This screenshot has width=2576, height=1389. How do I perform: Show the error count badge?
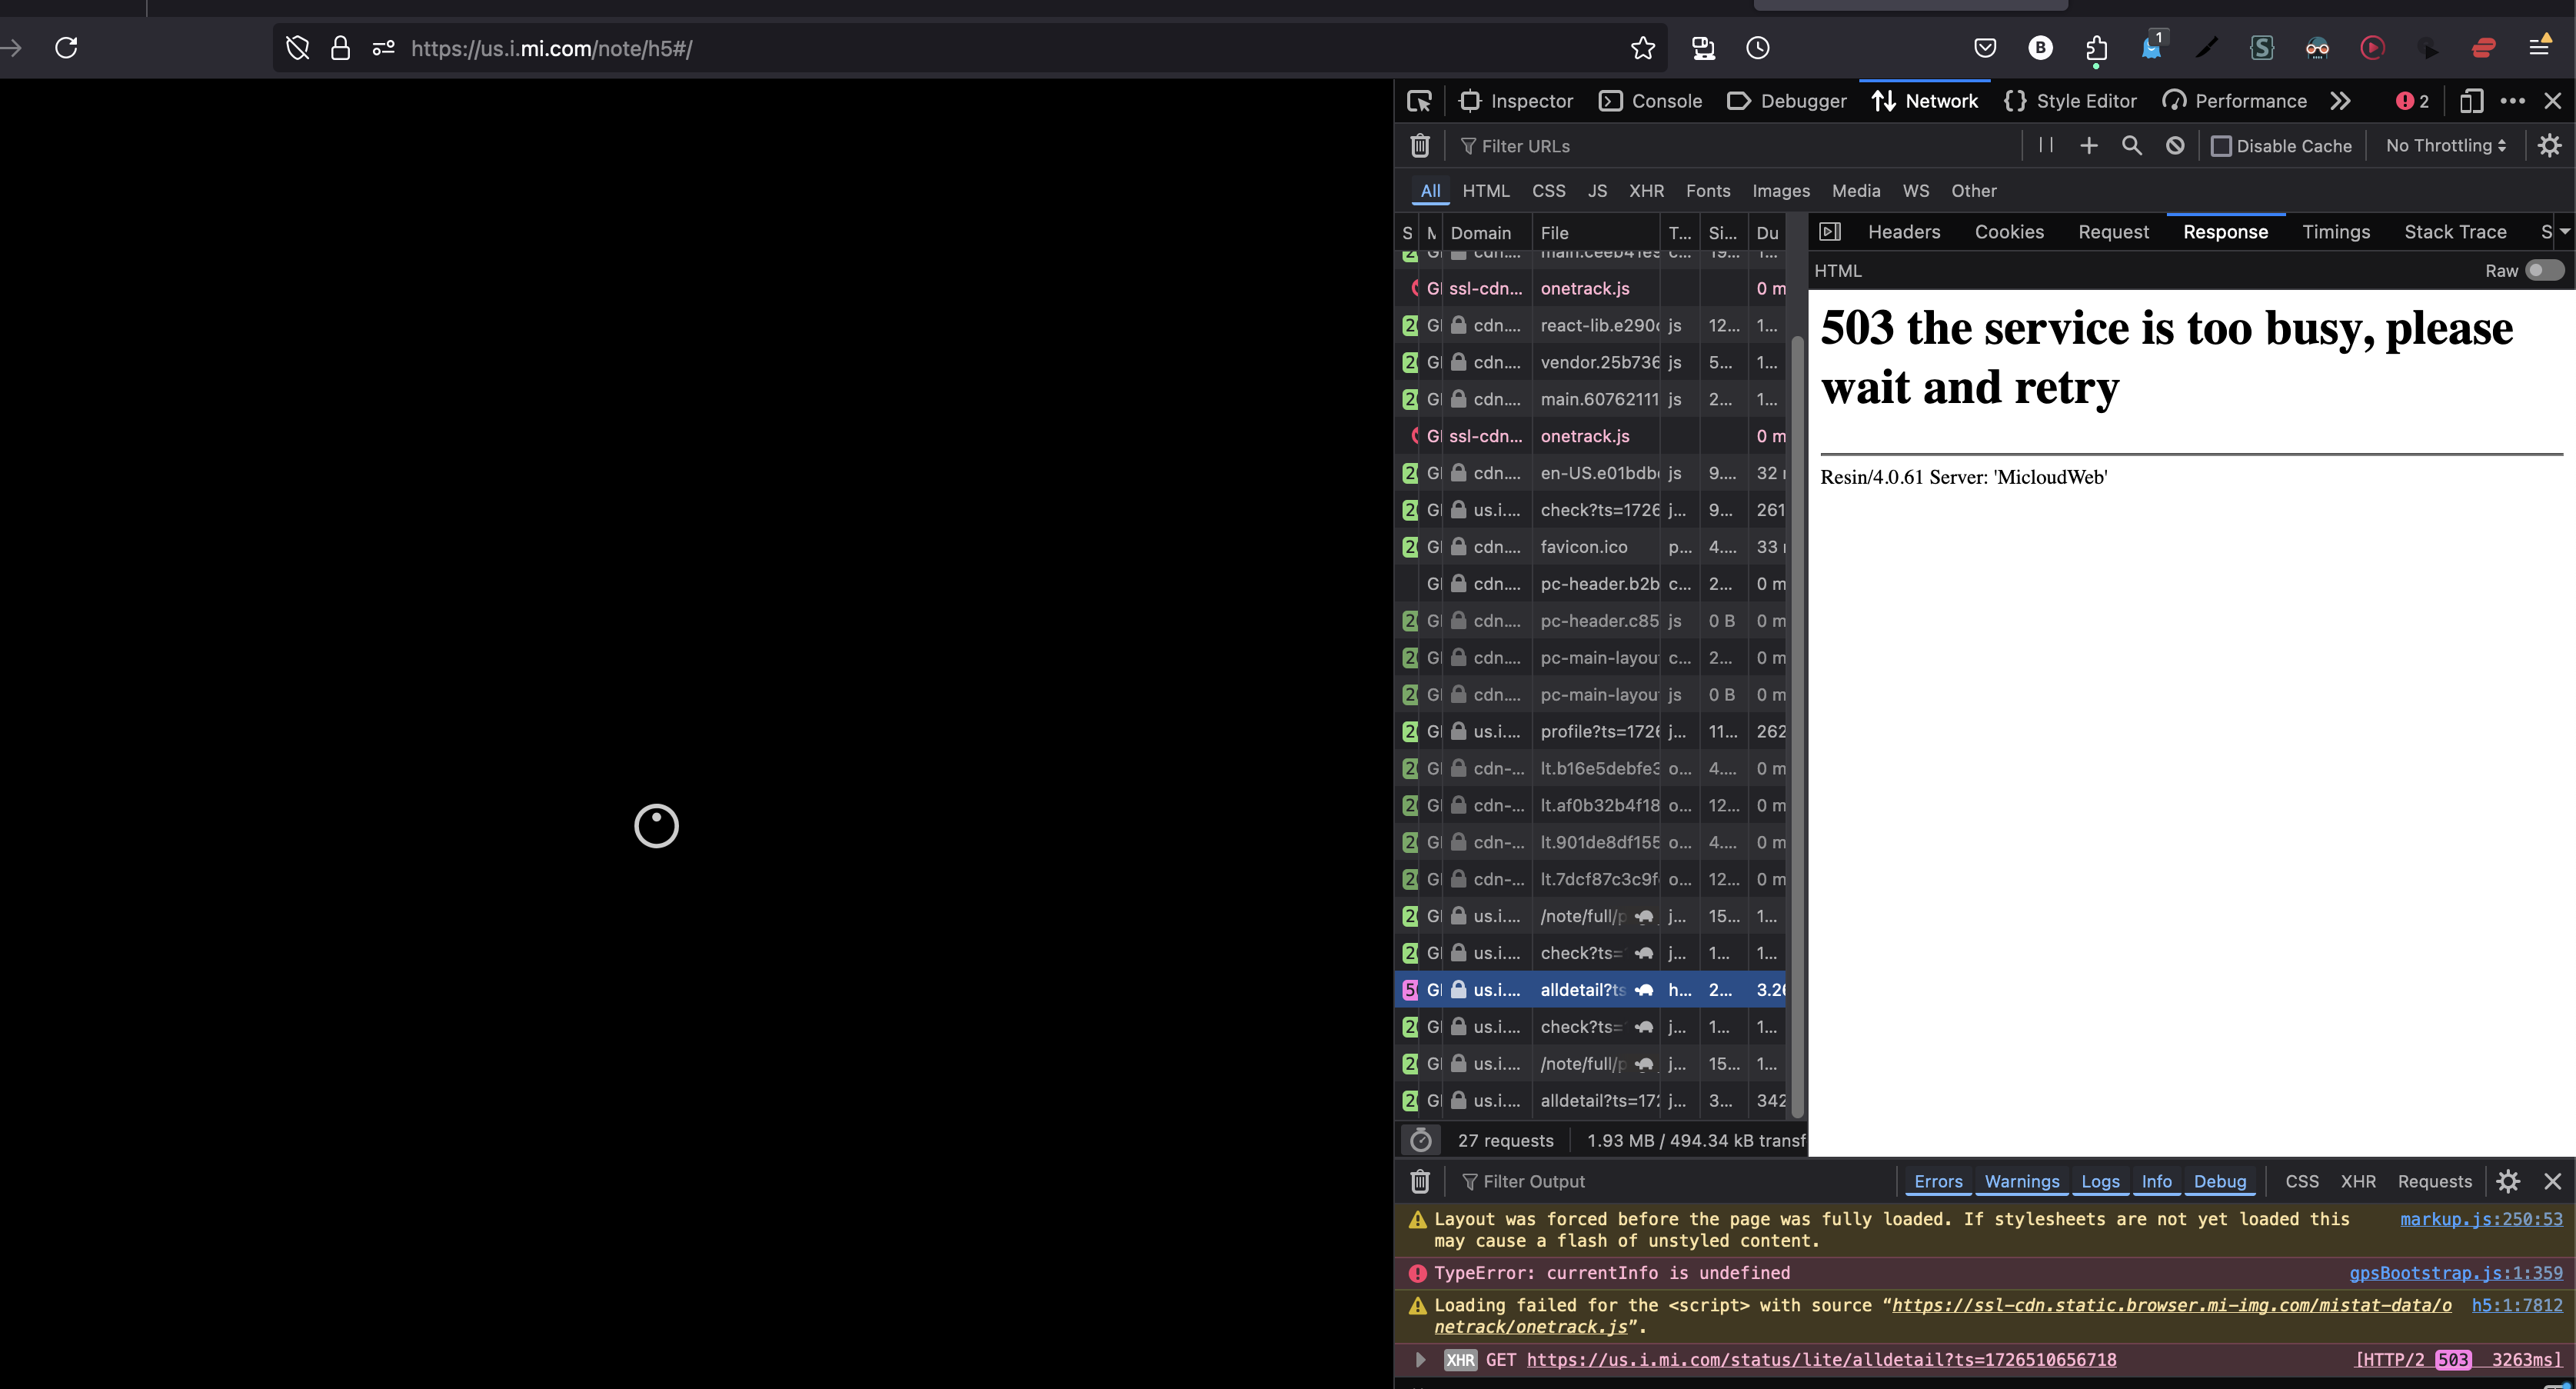click(x=2413, y=101)
